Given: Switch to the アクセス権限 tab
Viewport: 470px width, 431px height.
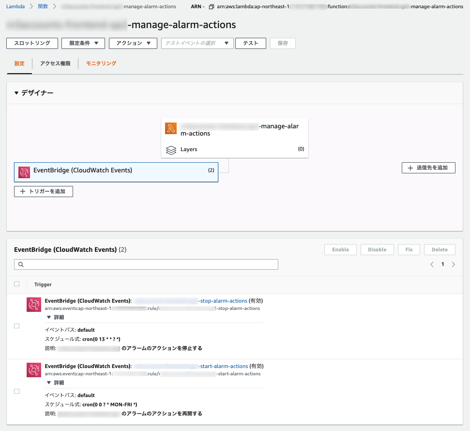Looking at the screenshot, I should tap(55, 63).
